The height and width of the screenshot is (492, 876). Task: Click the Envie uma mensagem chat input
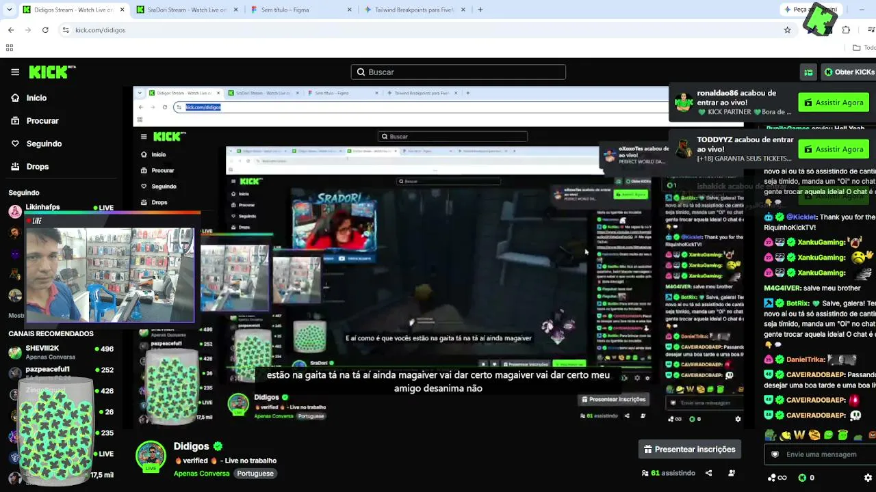[820, 454]
